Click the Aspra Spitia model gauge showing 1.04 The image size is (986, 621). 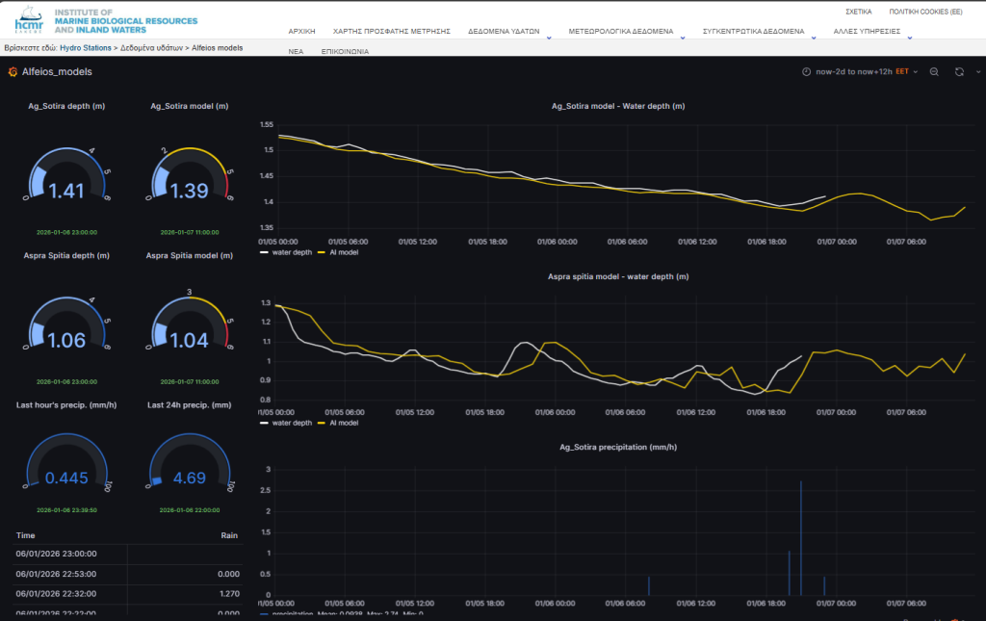click(189, 327)
